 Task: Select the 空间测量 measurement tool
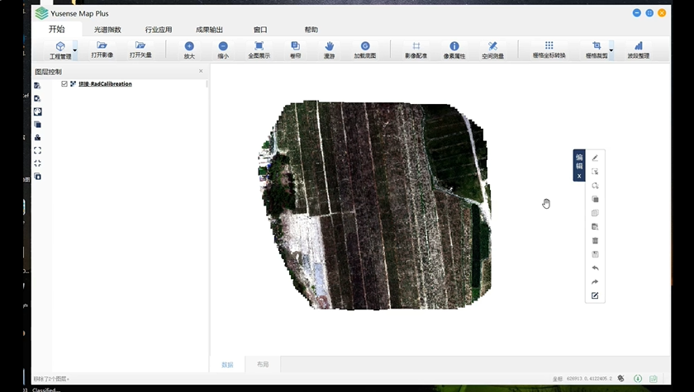click(492, 49)
